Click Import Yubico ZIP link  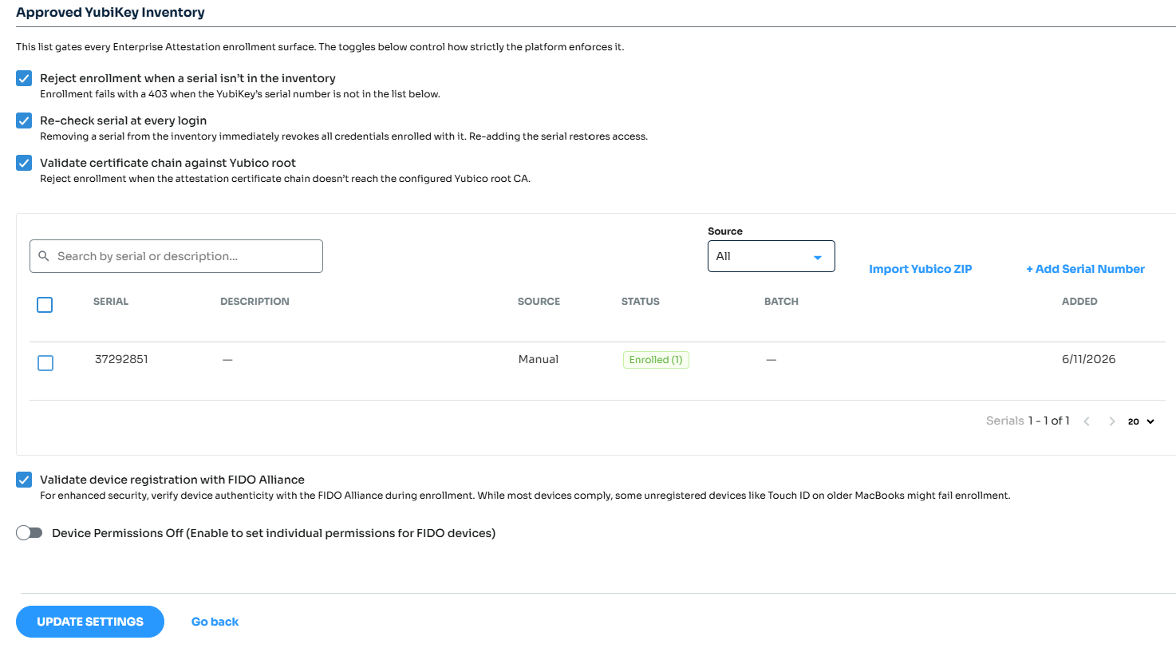921,269
